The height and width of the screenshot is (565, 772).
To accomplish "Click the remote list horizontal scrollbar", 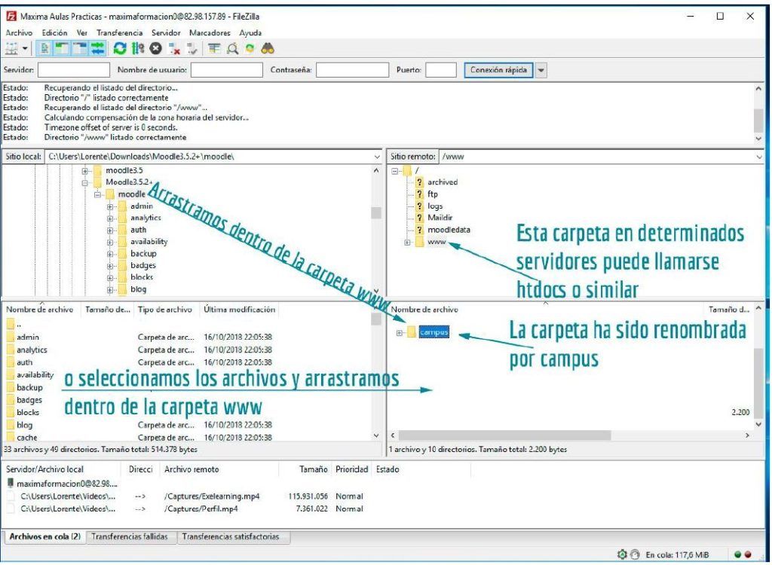I will tap(504, 435).
